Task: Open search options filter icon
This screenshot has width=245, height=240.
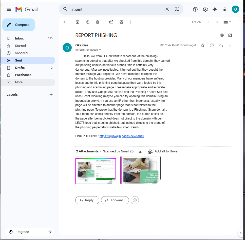Action: click(177, 9)
